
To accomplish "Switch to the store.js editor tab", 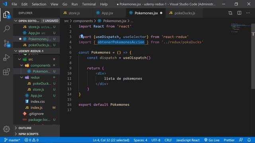I will pyautogui.click(x=76, y=13).
